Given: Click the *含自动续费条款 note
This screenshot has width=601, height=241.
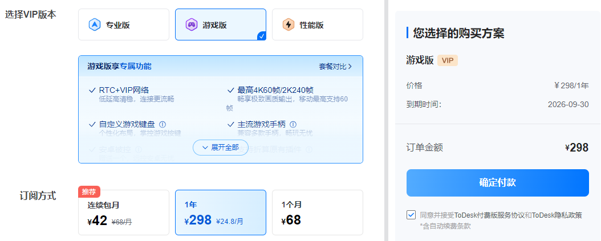Looking at the screenshot, I should coord(445,226).
